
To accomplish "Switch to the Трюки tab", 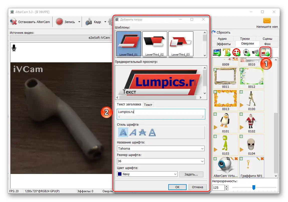I will 245,39.
